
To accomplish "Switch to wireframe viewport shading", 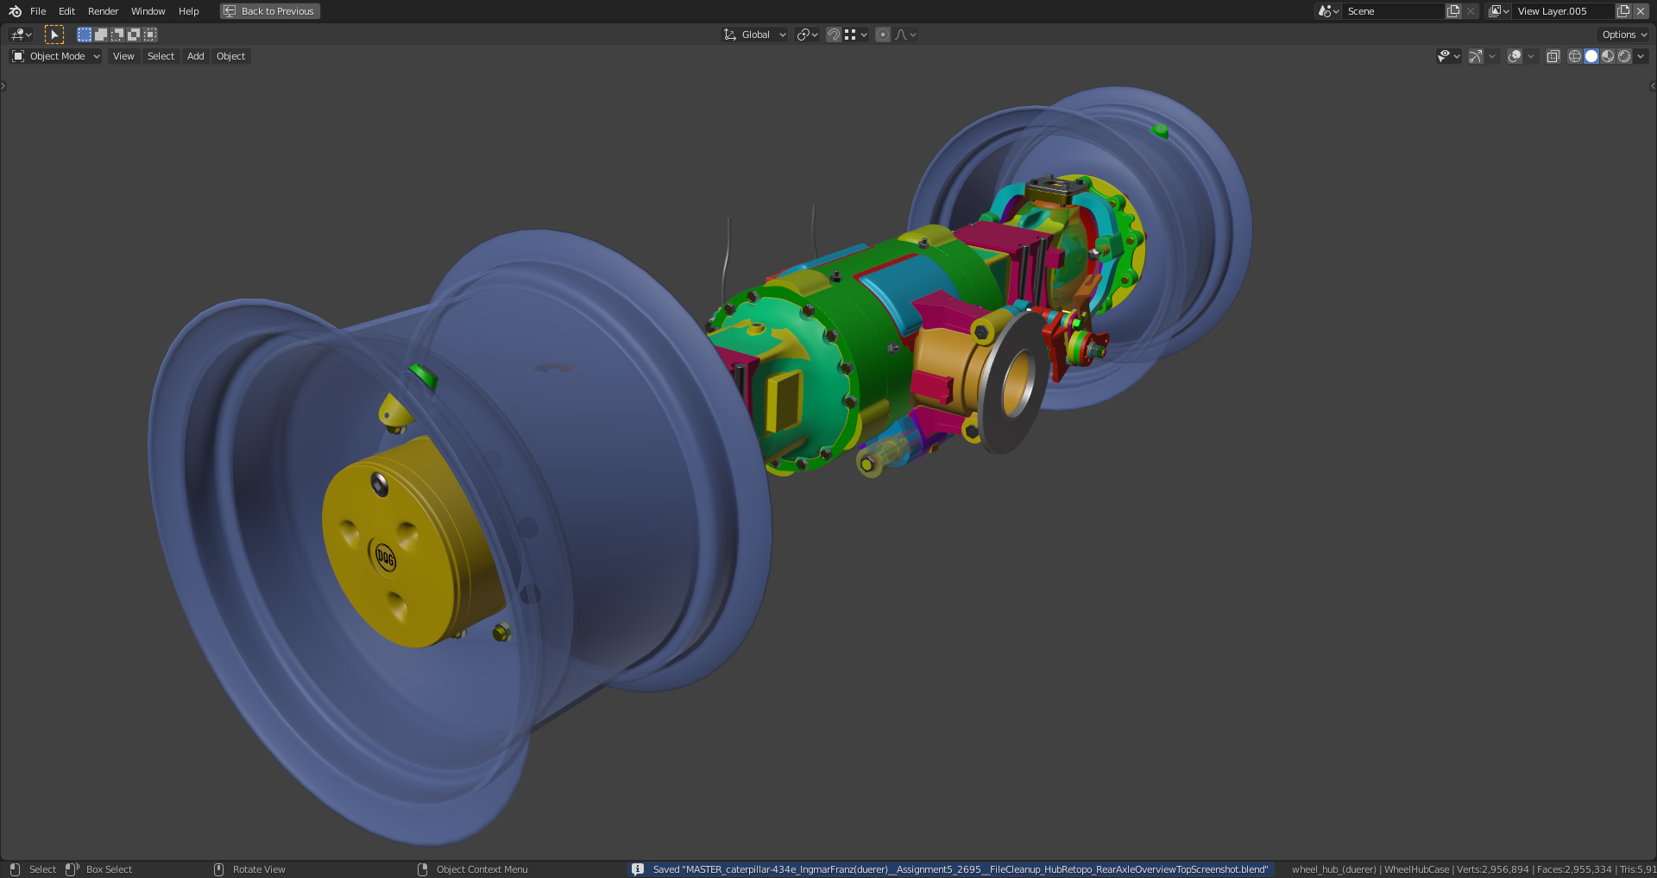I will (x=1575, y=56).
